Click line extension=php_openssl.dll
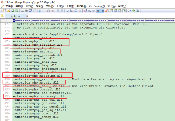 (x=37, y=89)
